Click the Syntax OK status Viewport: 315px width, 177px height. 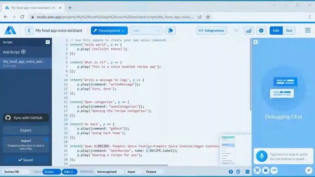pos(12,172)
